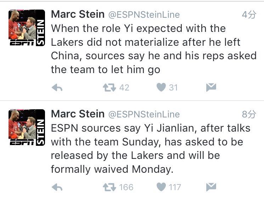
Task: Click the 4分 timestamp
Action: 248,15
